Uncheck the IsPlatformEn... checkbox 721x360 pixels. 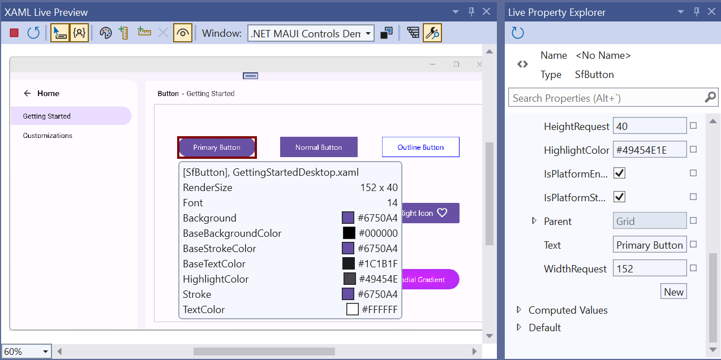click(x=620, y=173)
